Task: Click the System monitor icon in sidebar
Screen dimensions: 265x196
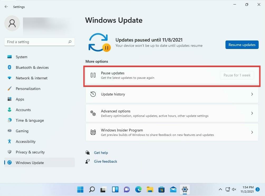Action: tap(9, 57)
